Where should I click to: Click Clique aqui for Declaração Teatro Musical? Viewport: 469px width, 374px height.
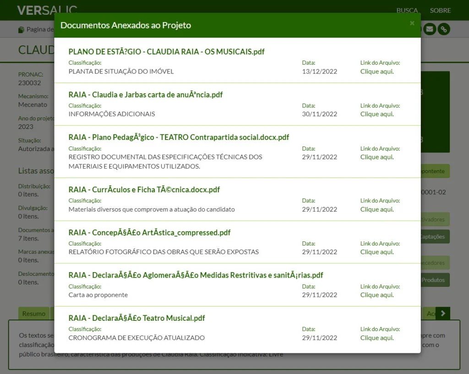click(x=376, y=338)
